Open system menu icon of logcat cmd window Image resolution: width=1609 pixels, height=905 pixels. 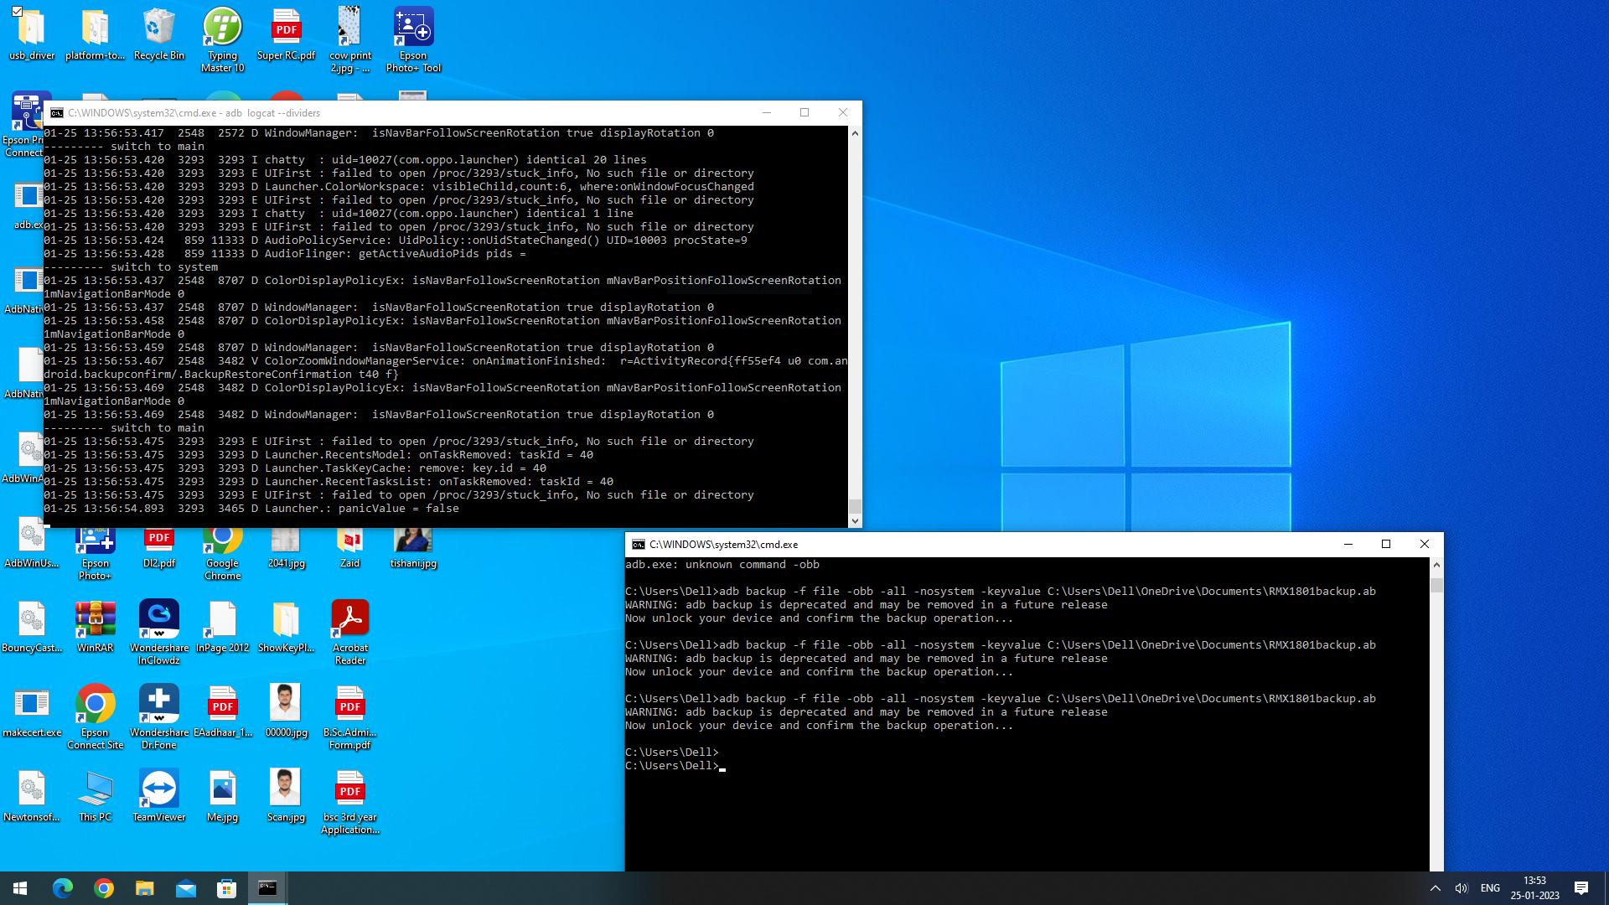pyautogui.click(x=57, y=113)
